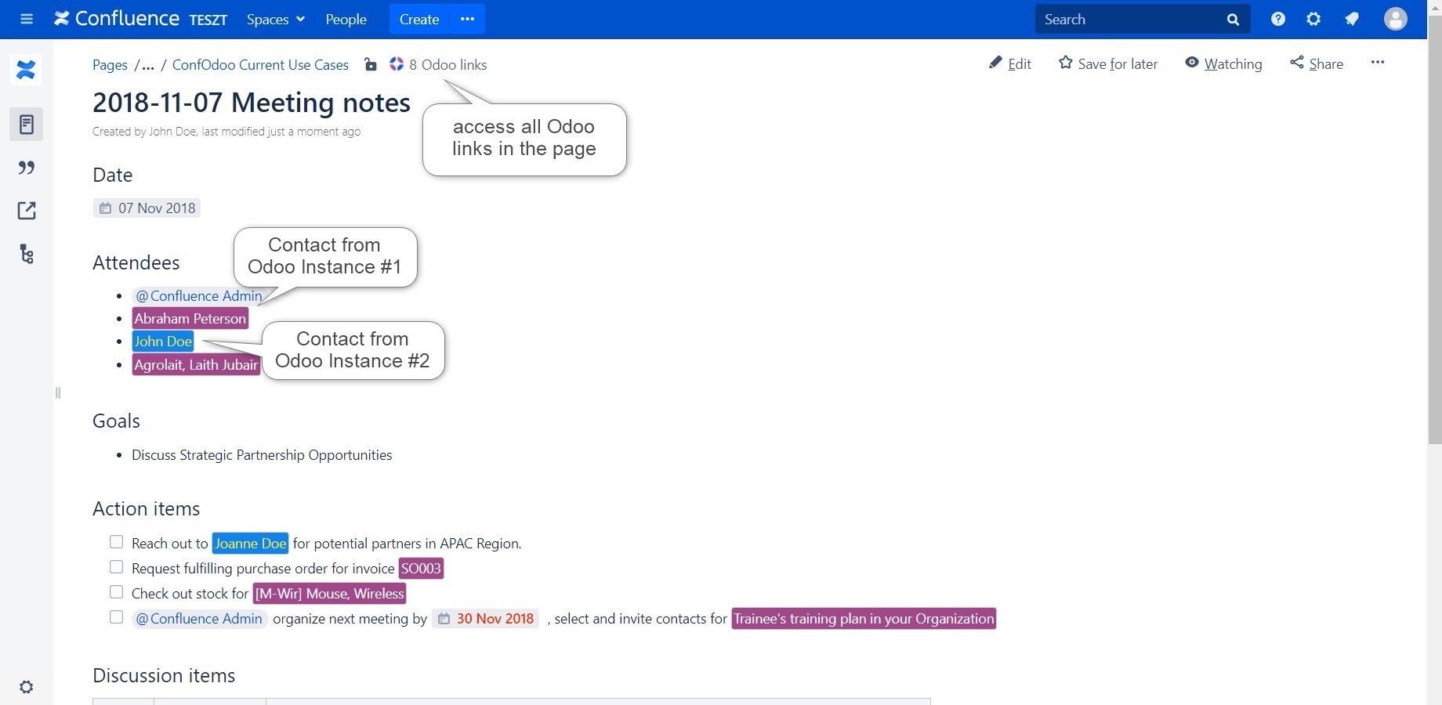Open the Help question mark menu
The height and width of the screenshot is (705, 1442).
(x=1278, y=19)
